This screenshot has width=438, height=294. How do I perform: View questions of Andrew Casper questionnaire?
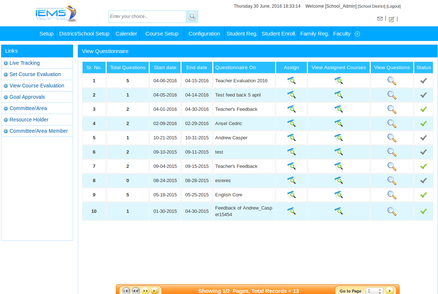pos(392,138)
